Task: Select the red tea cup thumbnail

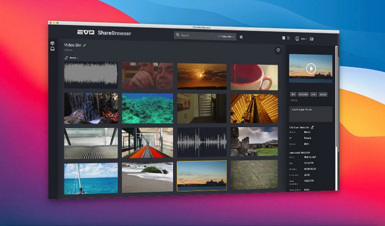Action: tap(254, 77)
